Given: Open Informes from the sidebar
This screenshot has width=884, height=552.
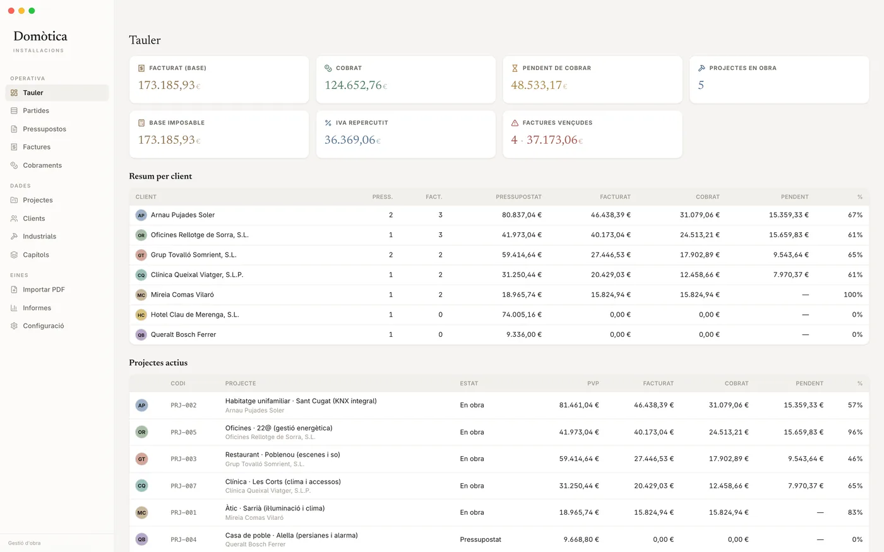Looking at the screenshot, I should click(x=57, y=308).
